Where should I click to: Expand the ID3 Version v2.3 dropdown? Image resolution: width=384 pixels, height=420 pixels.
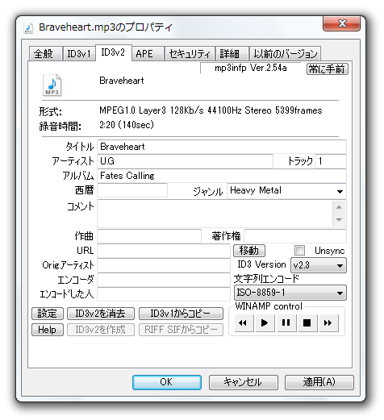point(319,265)
